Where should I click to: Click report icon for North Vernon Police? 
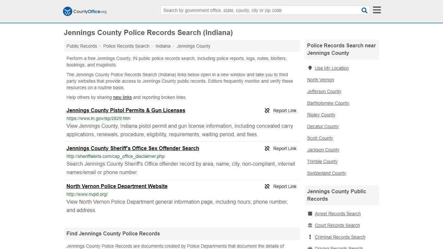(267, 186)
